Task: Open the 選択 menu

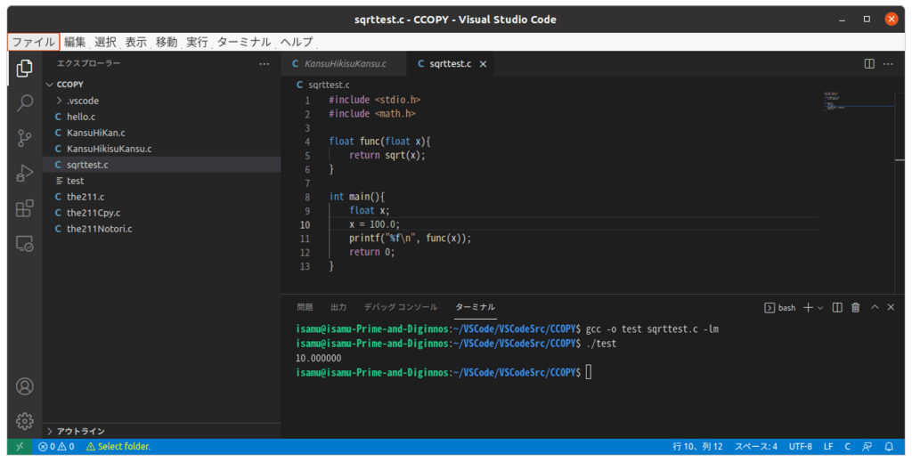Action: coord(105,42)
